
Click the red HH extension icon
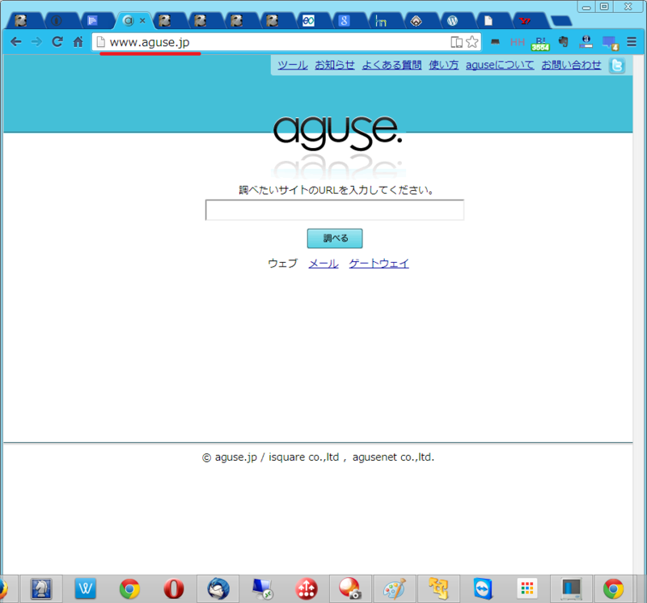pos(518,42)
